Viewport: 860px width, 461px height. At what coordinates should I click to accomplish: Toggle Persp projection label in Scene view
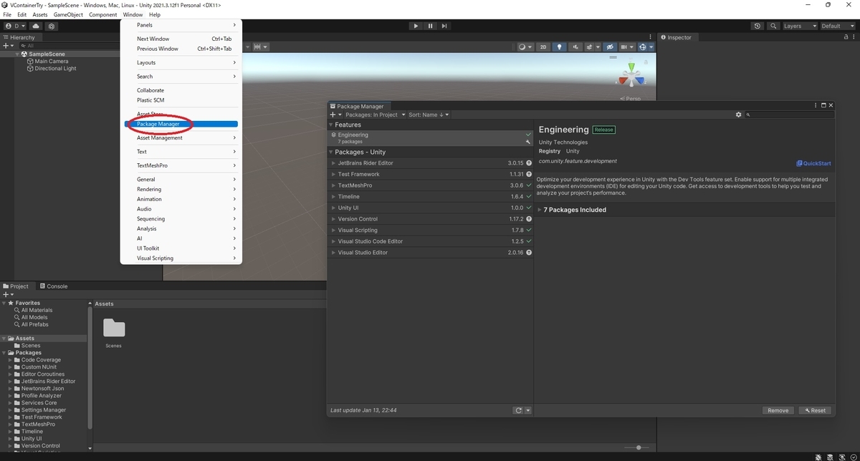click(x=632, y=99)
